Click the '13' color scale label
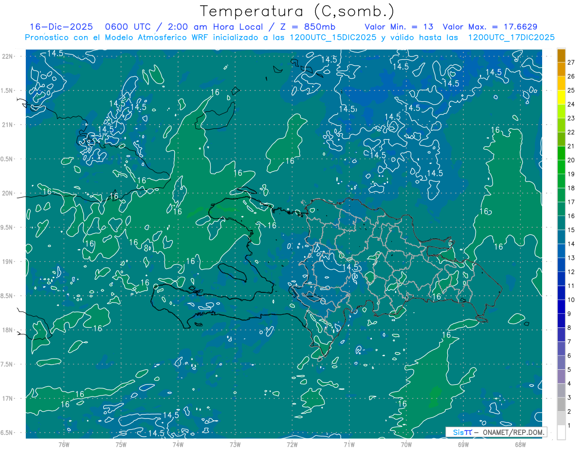Image resolution: width=584 pixels, height=451 pixels. (x=571, y=258)
